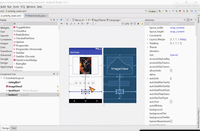Click the Apply Changes lightning icon

coord(163,11)
